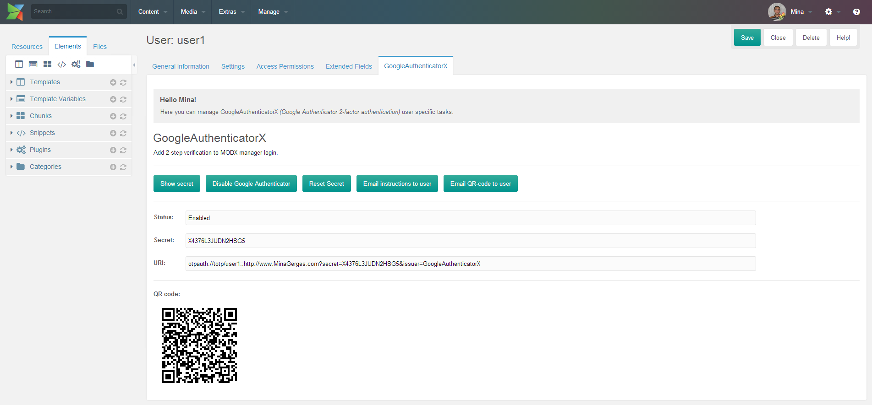
Task: Expand the Chunks tree node arrow
Action: pyautogui.click(x=11, y=116)
